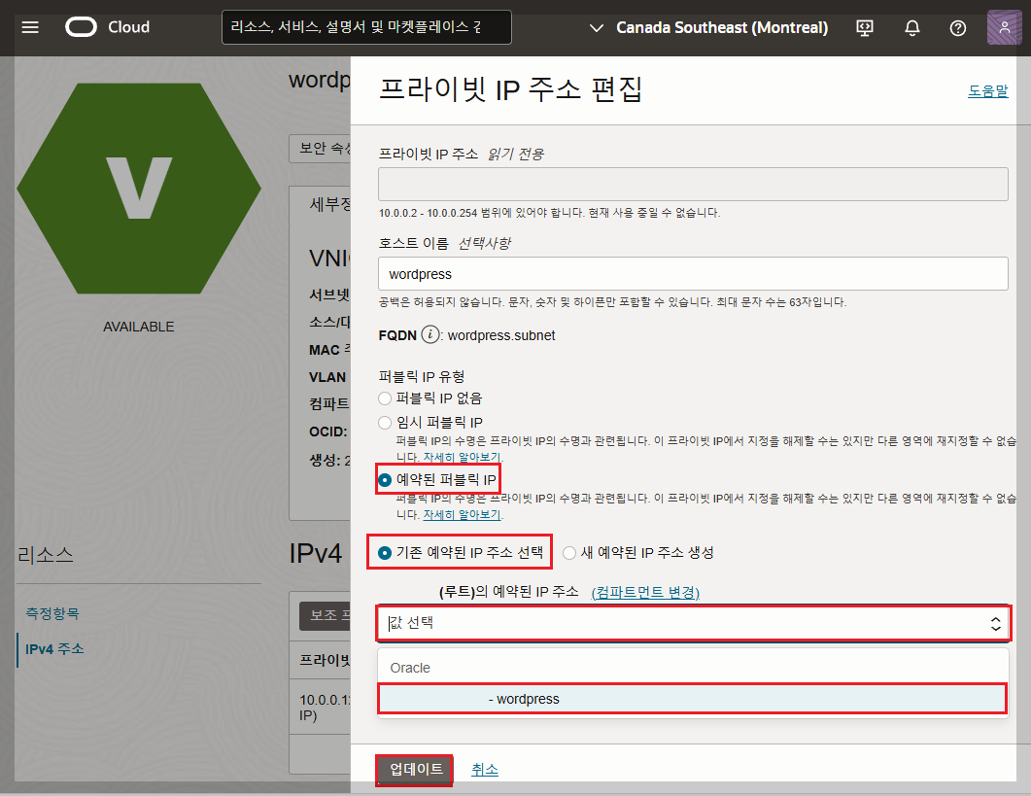
Task: Click the Oracle group header in dropdown list
Action: point(410,668)
